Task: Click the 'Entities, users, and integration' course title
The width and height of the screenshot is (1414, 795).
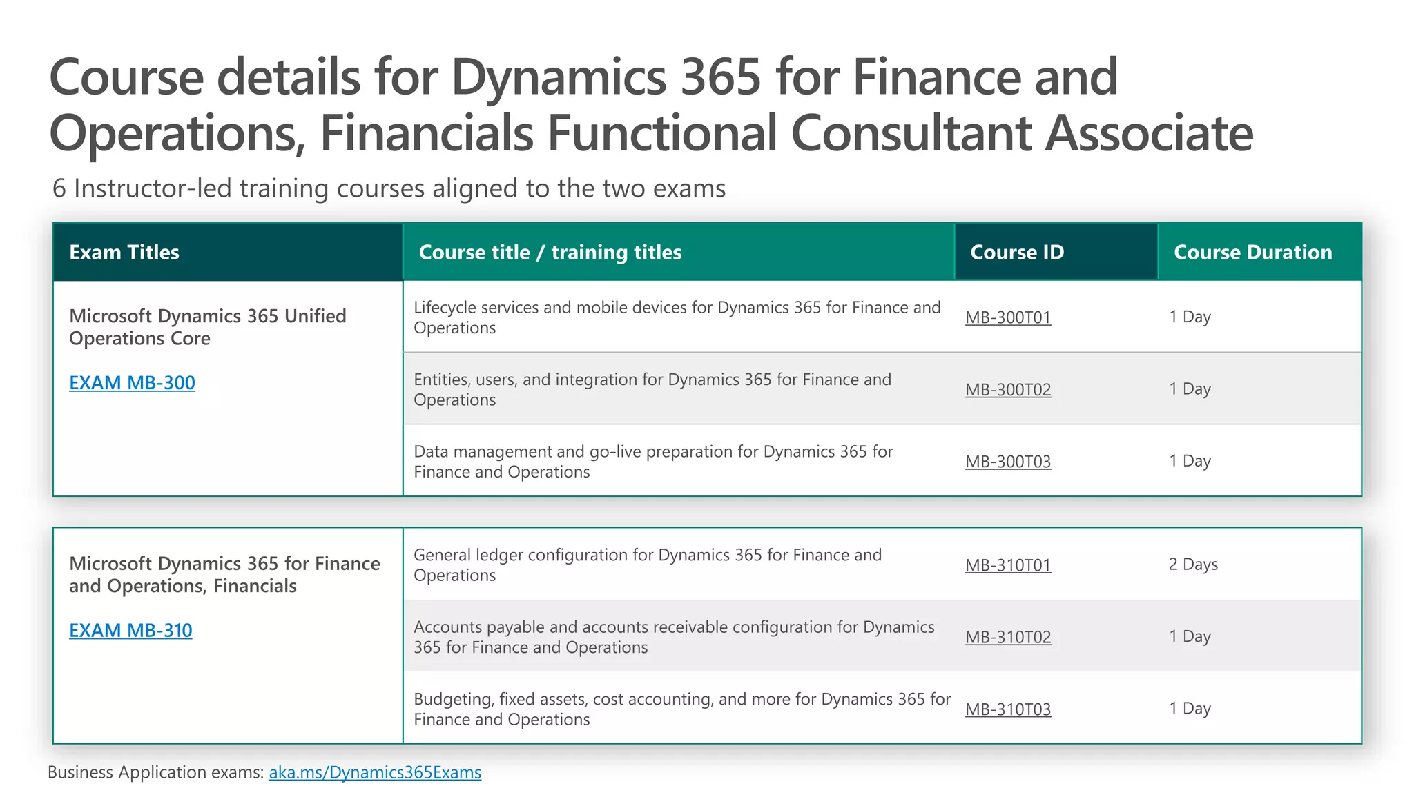Action: 652,389
